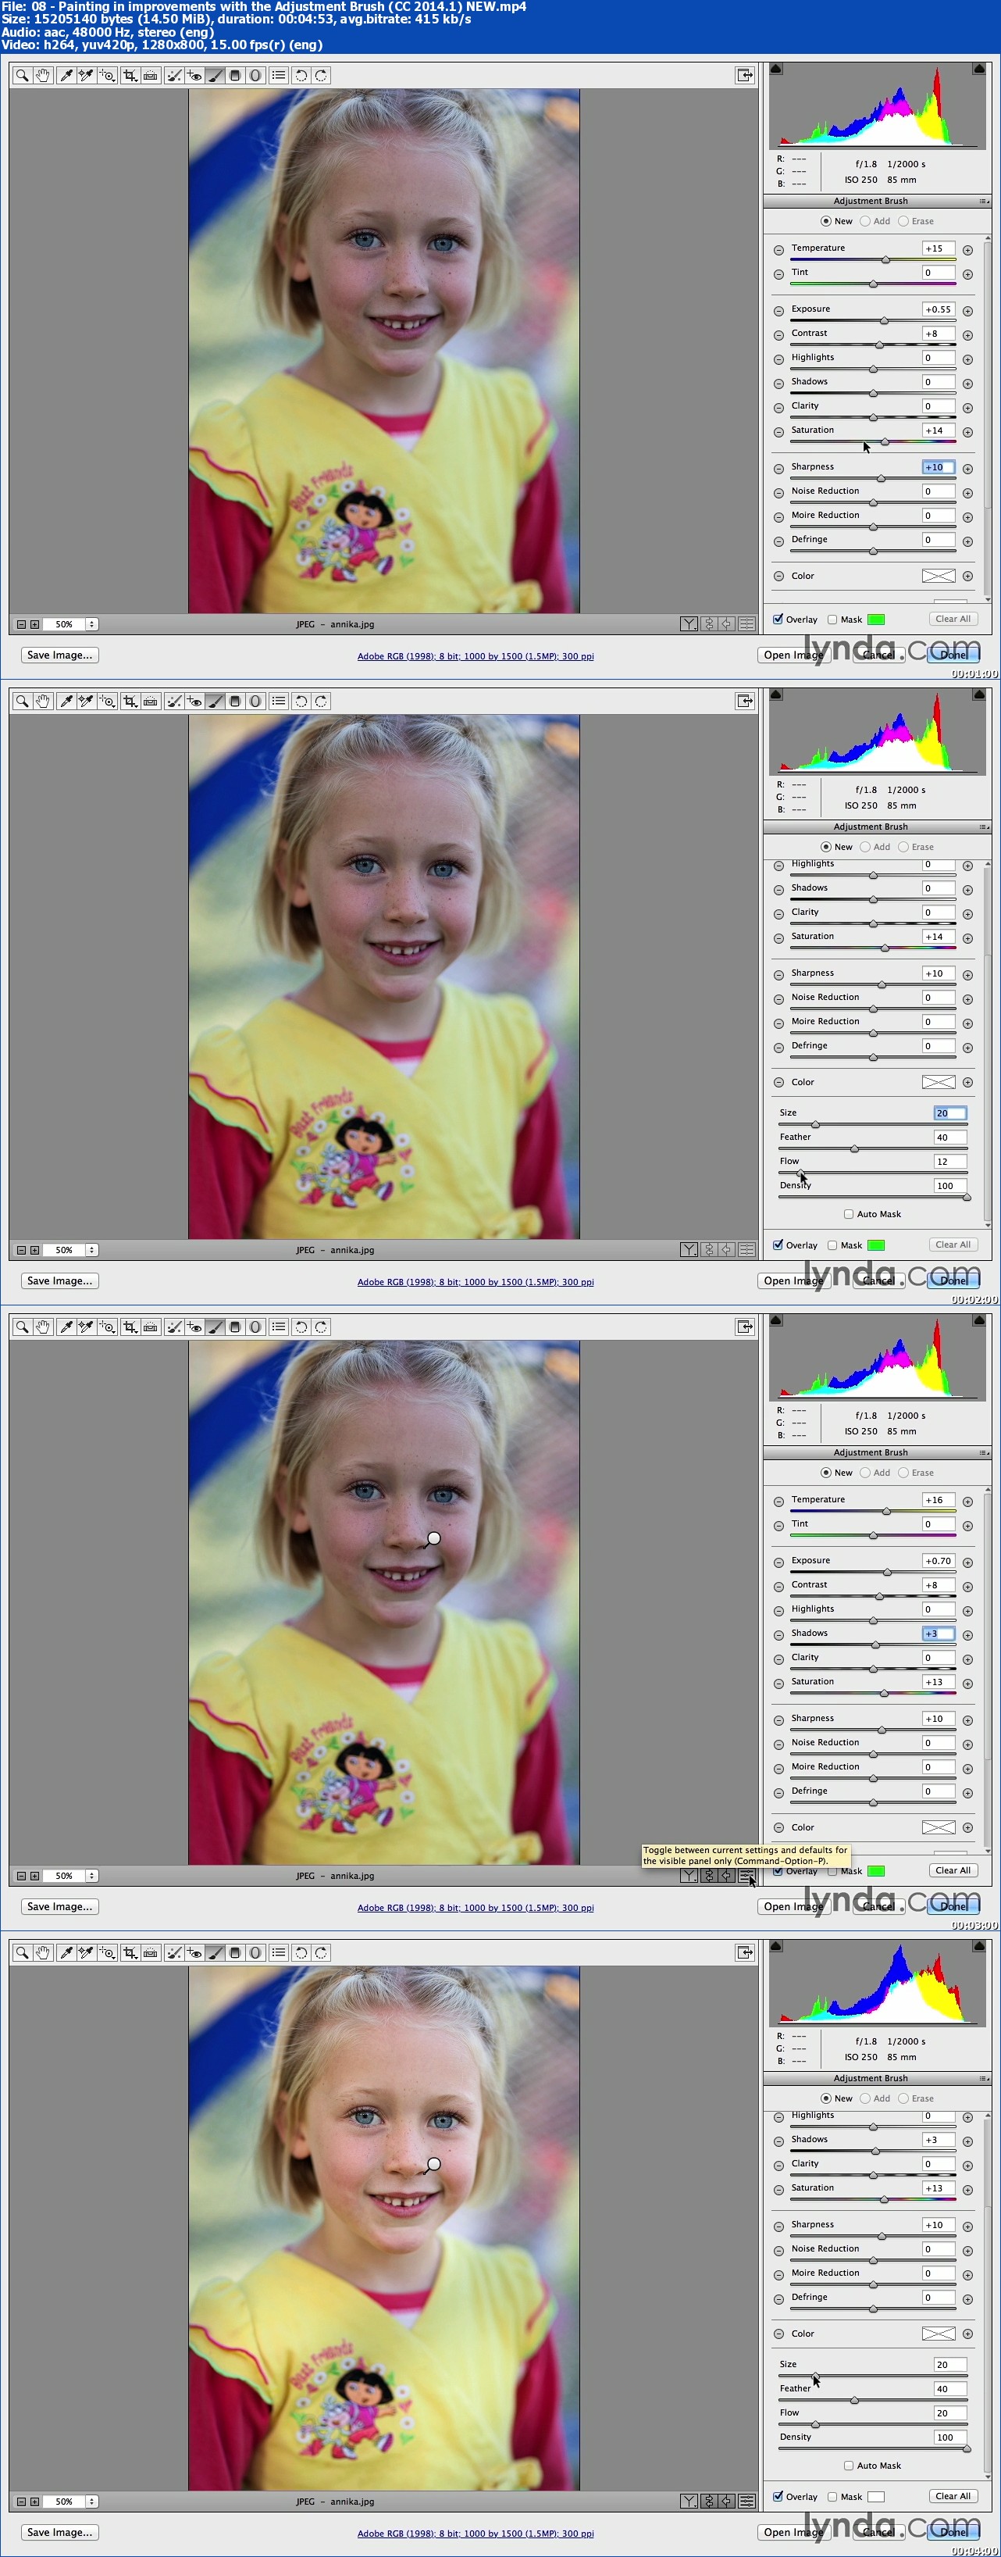
Task: Open the Y preview mode dropdown in bottom frame
Action: [689, 2502]
